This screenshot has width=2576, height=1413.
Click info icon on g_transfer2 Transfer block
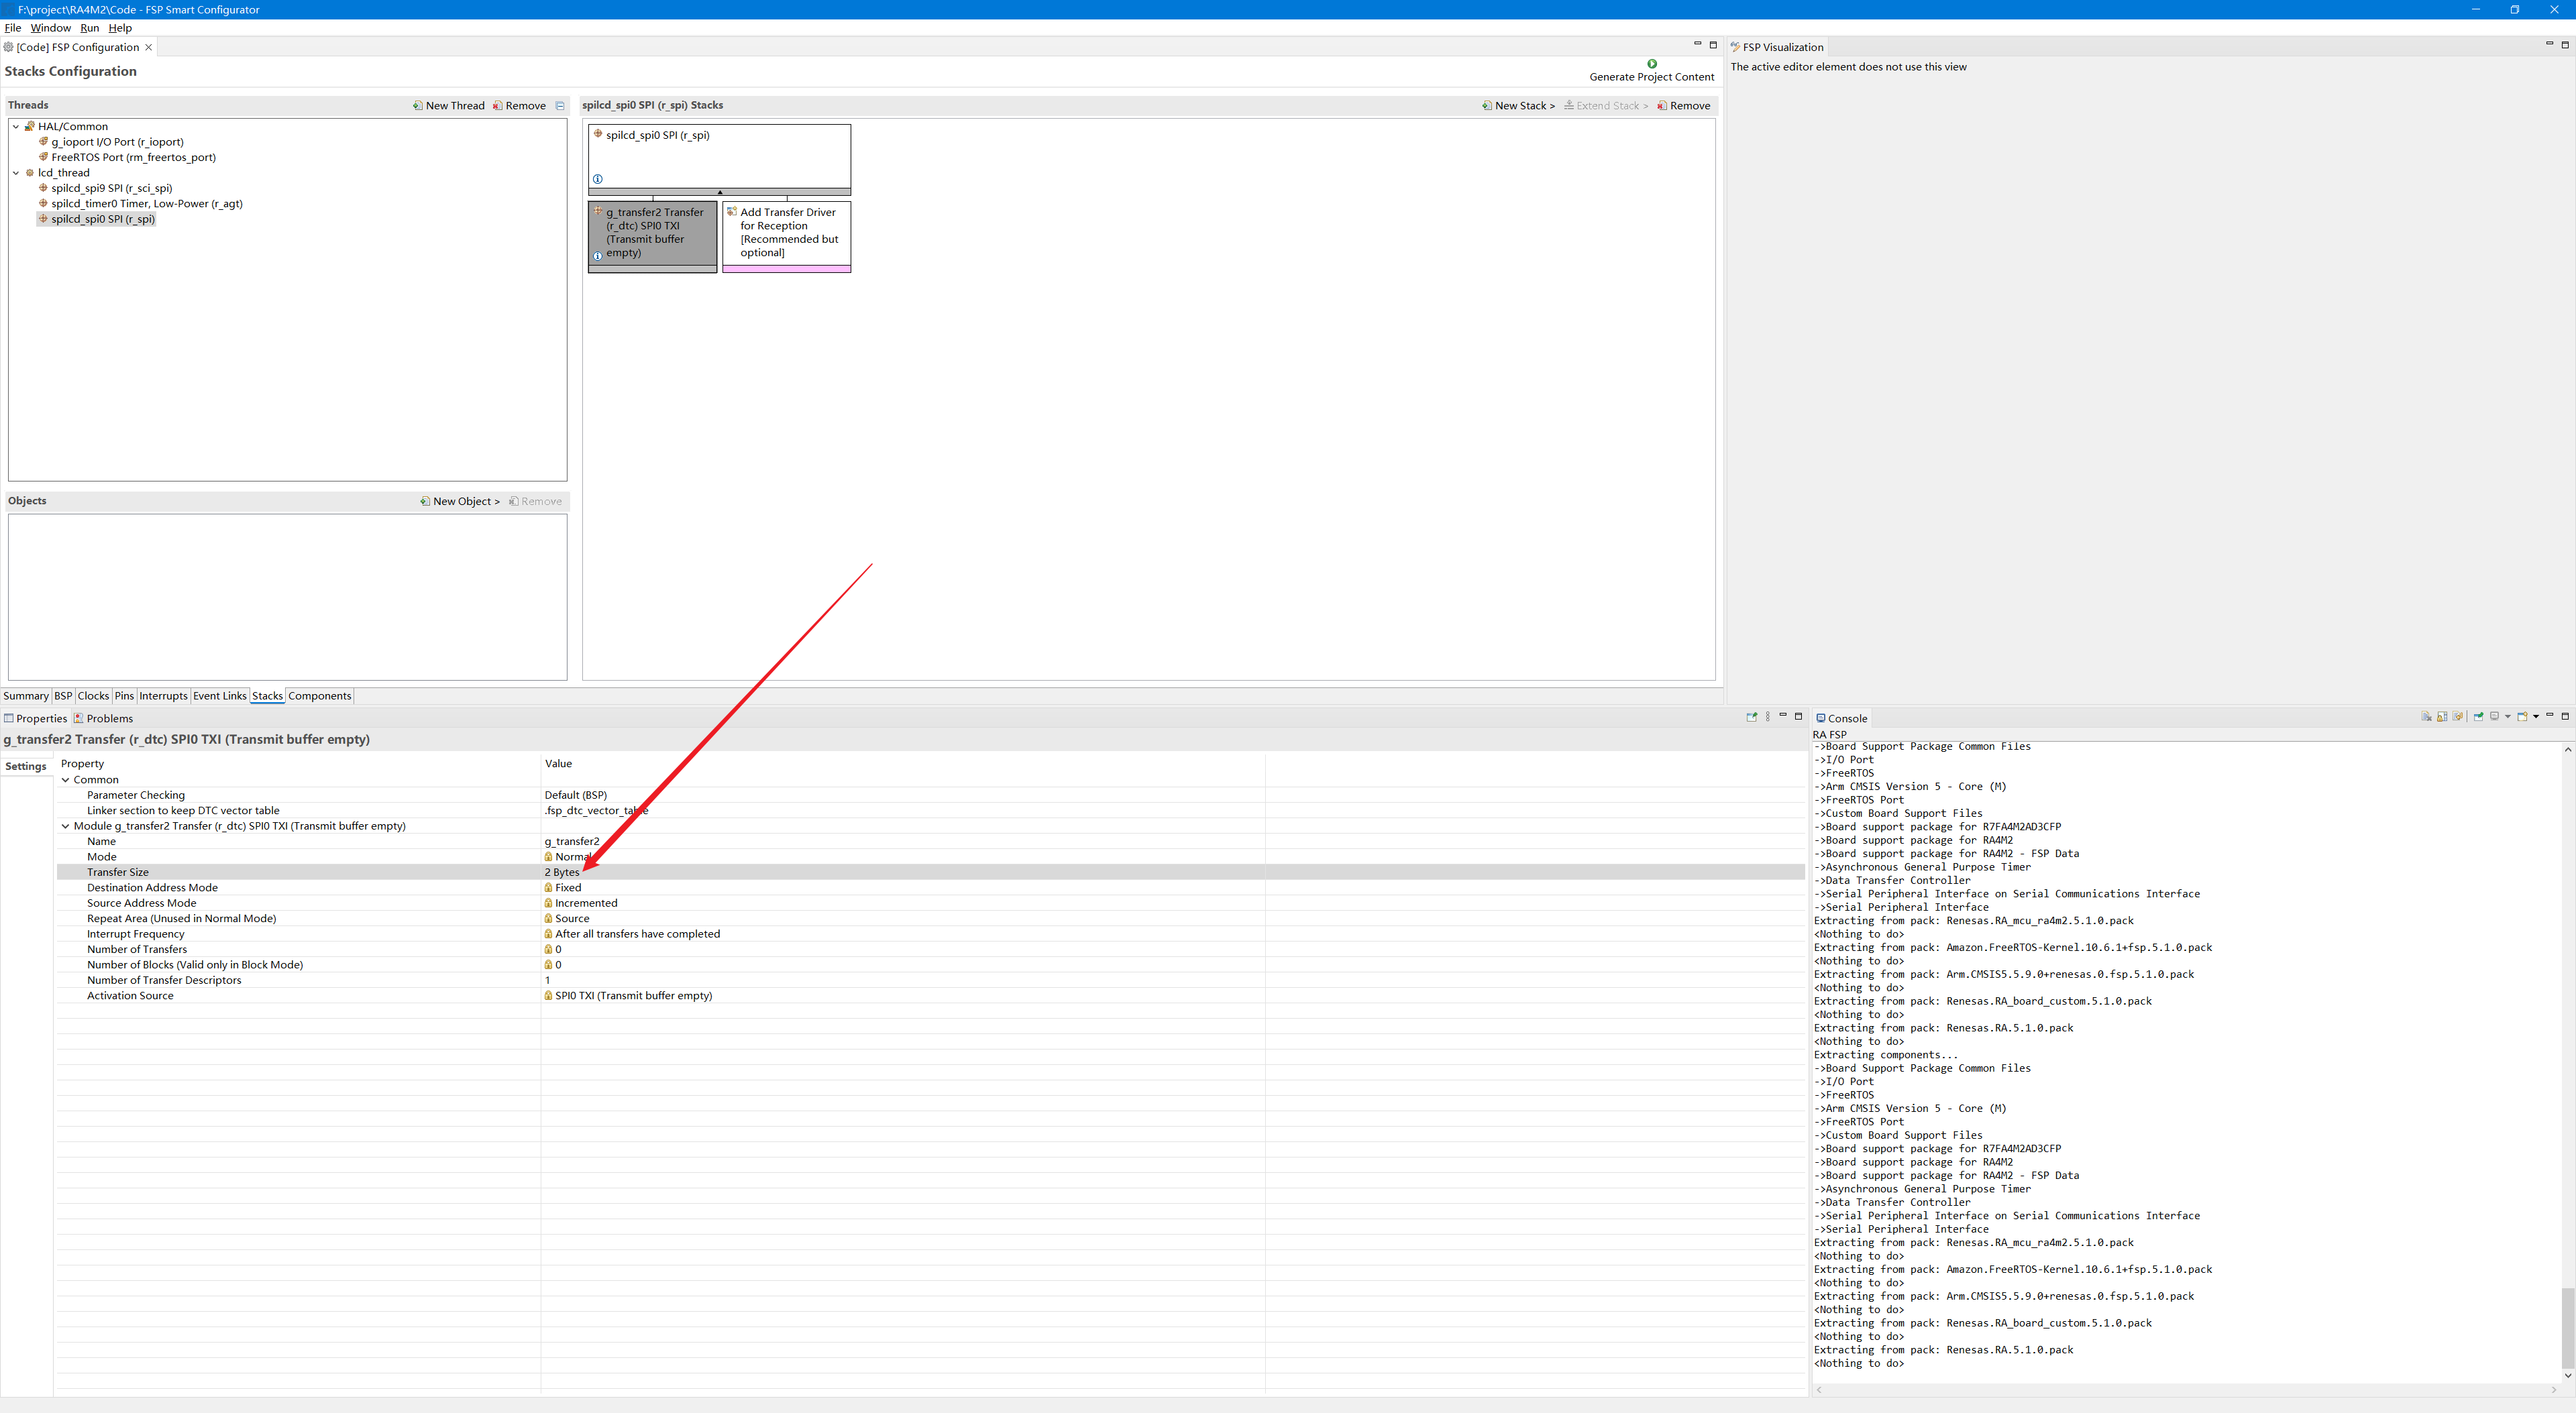tap(598, 256)
